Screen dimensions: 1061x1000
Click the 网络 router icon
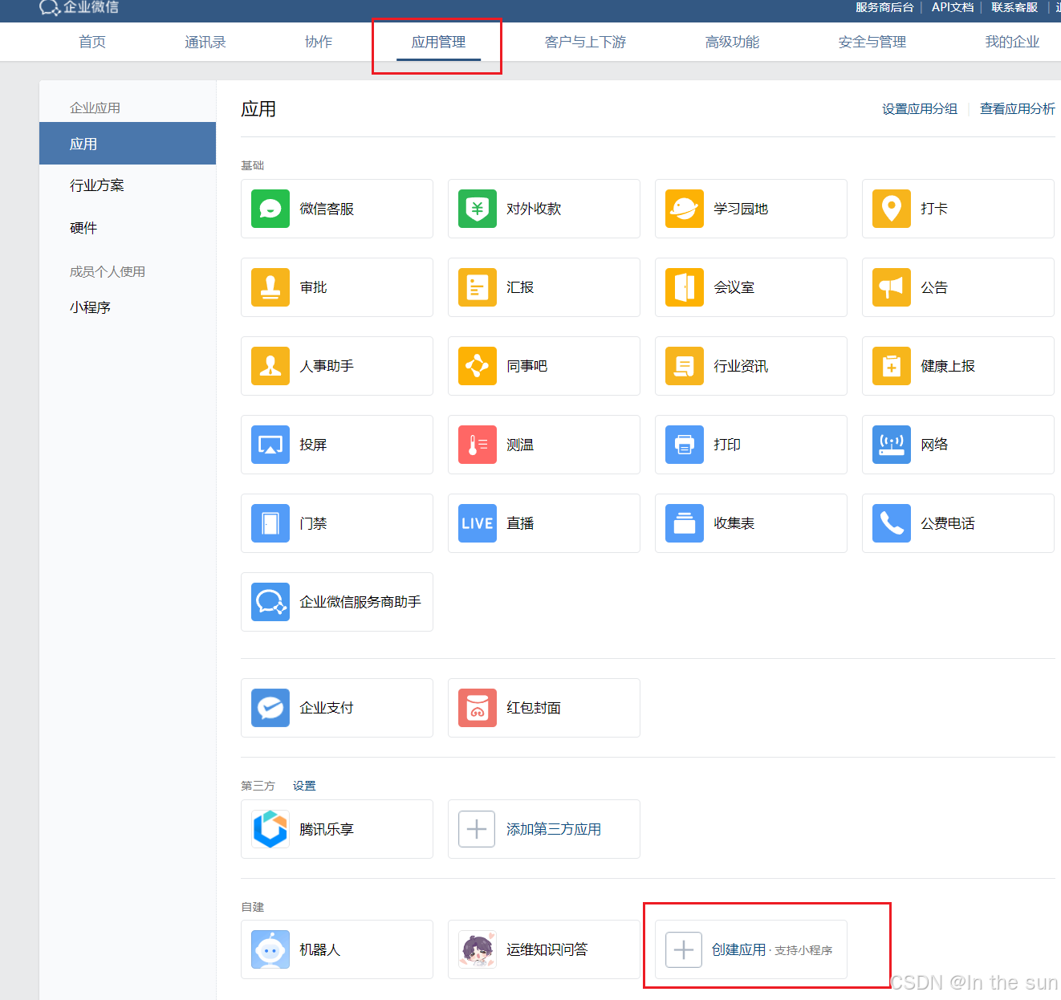coord(892,445)
